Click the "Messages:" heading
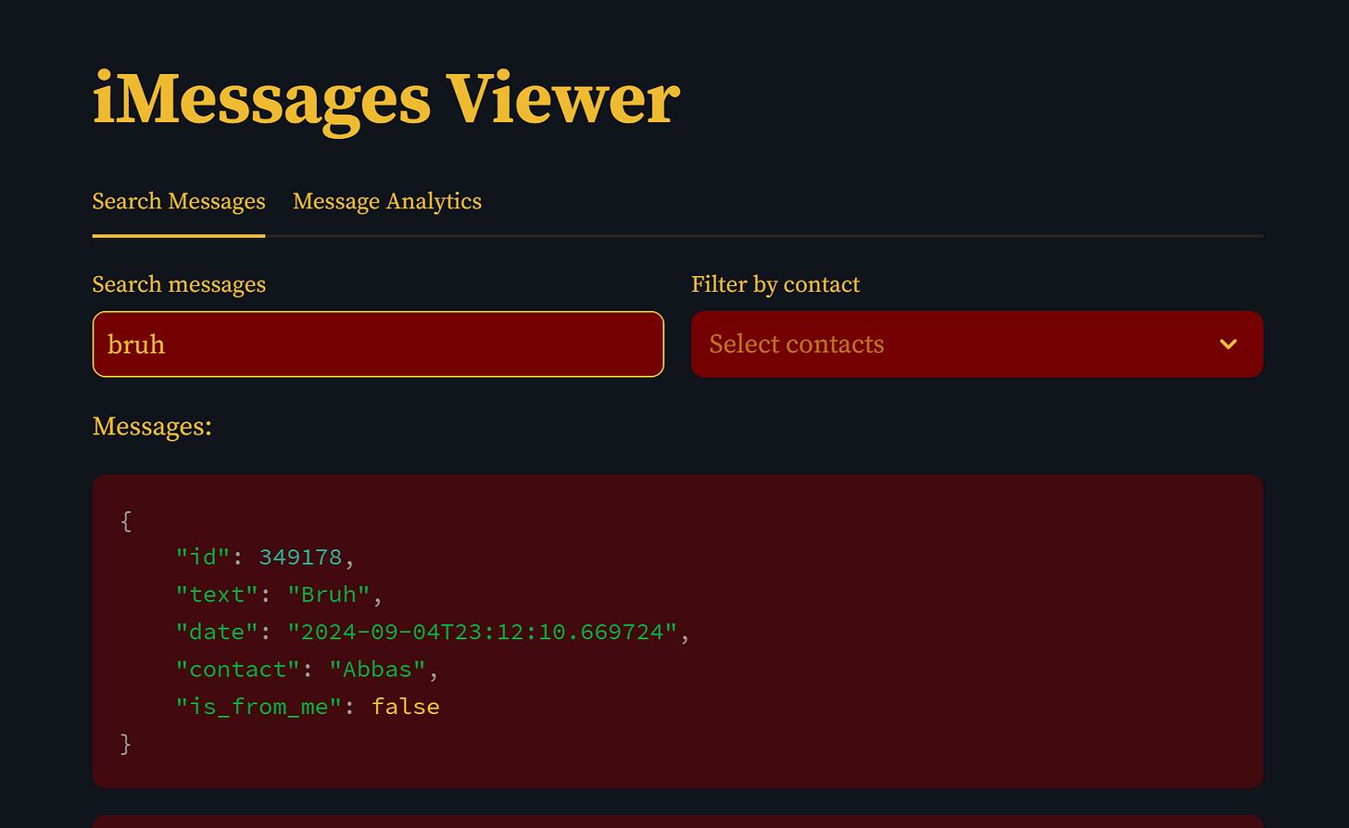 [x=152, y=427]
